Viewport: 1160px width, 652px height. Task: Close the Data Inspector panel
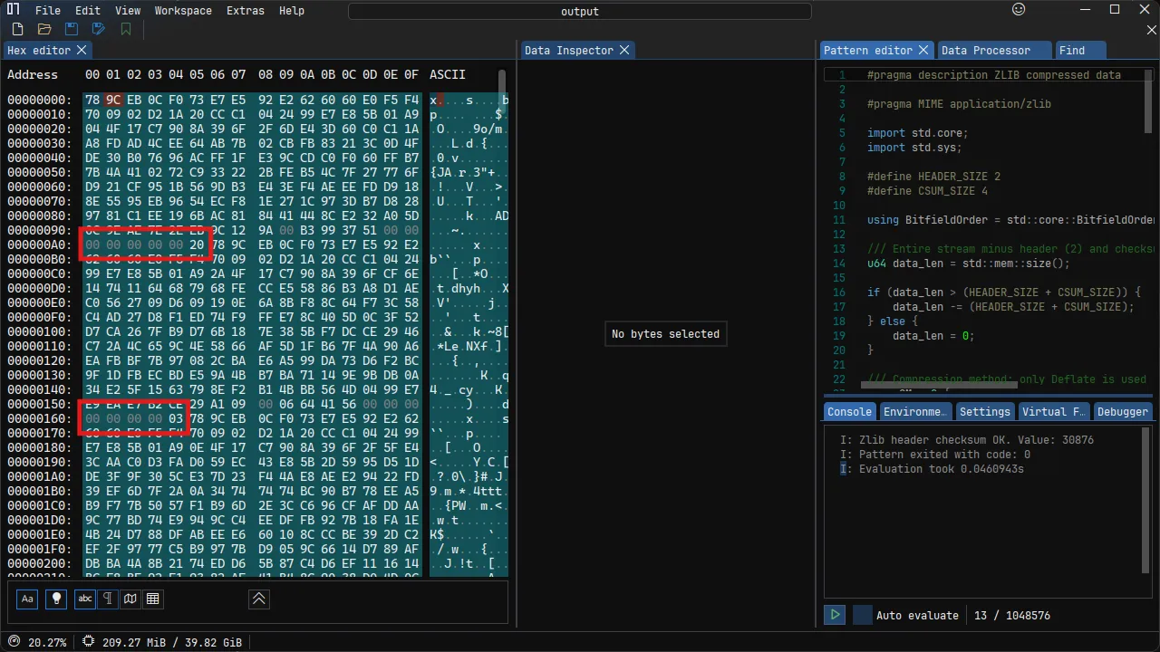[x=624, y=50]
